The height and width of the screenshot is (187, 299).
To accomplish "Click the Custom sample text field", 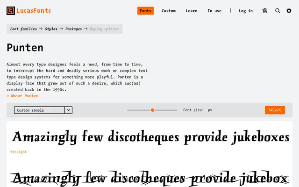I will click(x=39, y=110).
